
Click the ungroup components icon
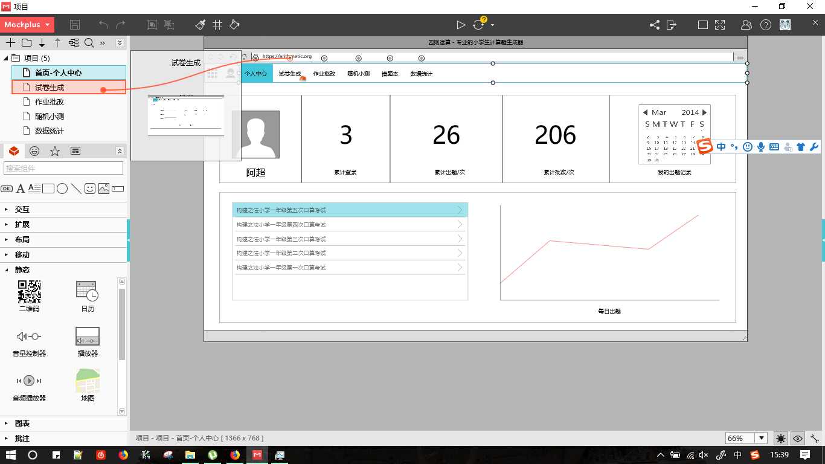point(169,25)
